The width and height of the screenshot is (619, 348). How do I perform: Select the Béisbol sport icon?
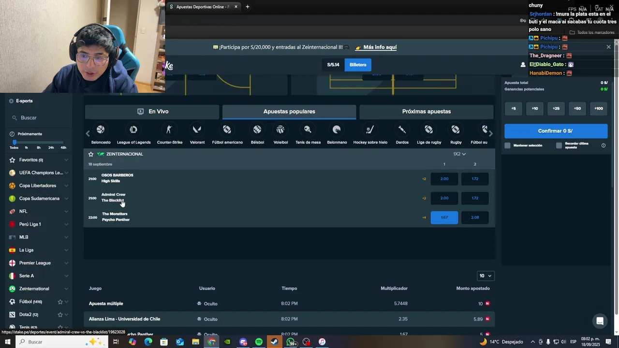[257, 130]
